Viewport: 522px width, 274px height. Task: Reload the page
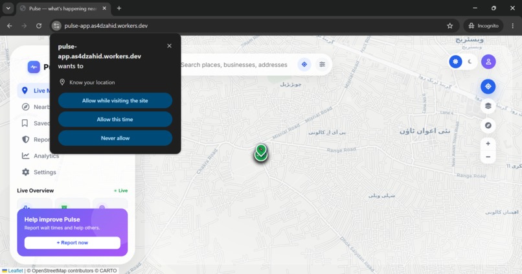pyautogui.click(x=39, y=26)
